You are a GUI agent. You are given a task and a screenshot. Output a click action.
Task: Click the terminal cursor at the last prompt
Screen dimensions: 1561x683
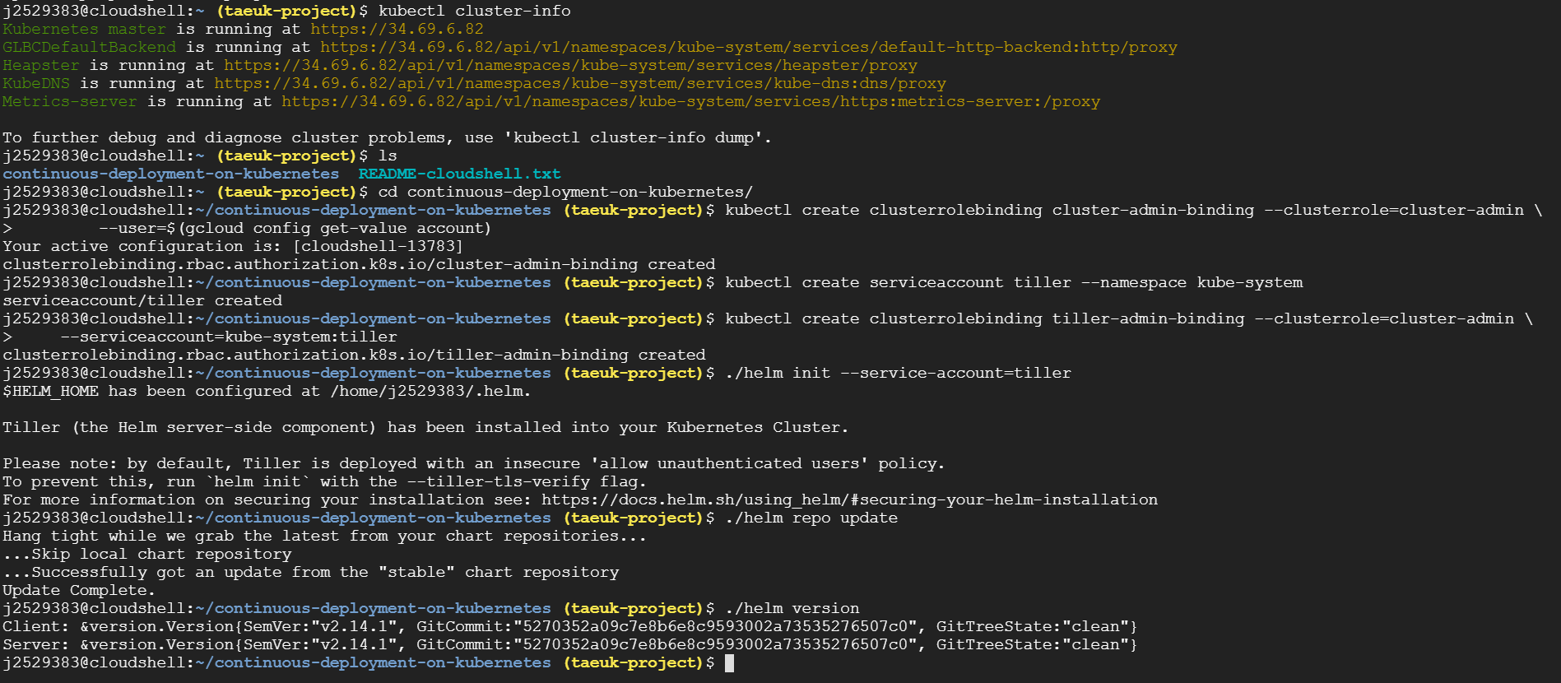pos(729,662)
